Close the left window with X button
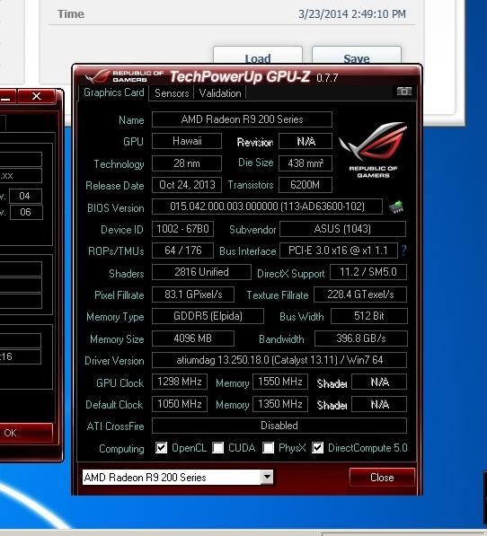This screenshot has width=487, height=536. coord(36,96)
